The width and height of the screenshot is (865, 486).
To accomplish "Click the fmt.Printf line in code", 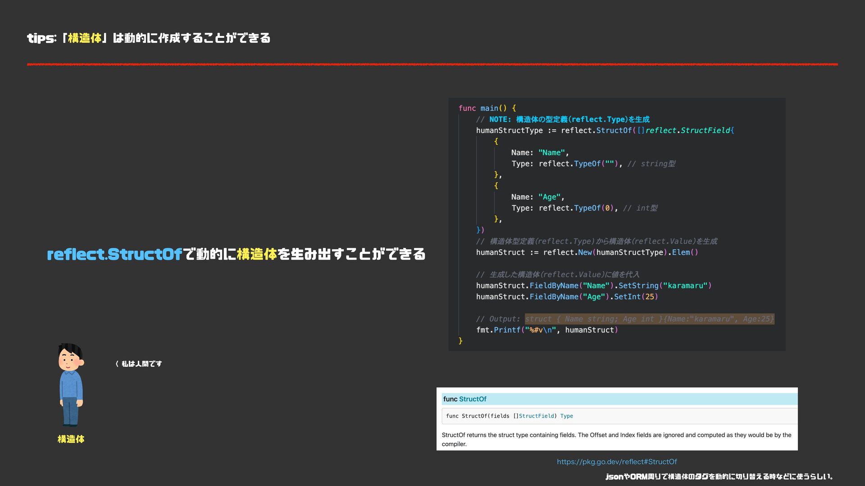I will coord(546,330).
